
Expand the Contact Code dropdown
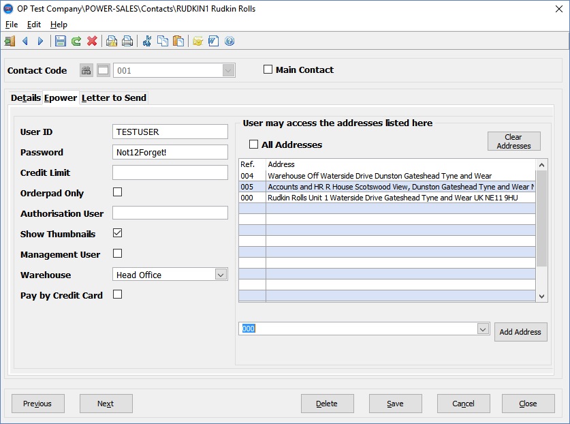point(228,70)
